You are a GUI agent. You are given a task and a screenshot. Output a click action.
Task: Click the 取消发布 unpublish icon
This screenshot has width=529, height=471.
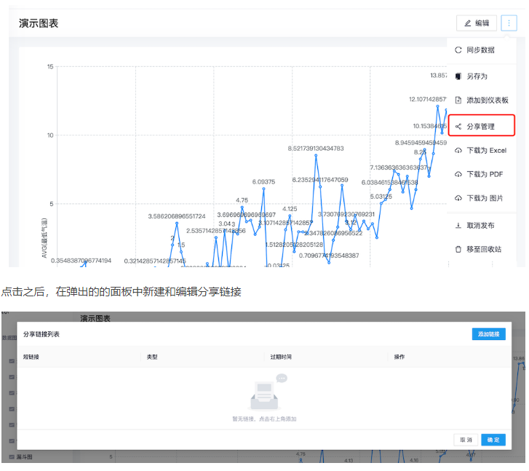[458, 226]
